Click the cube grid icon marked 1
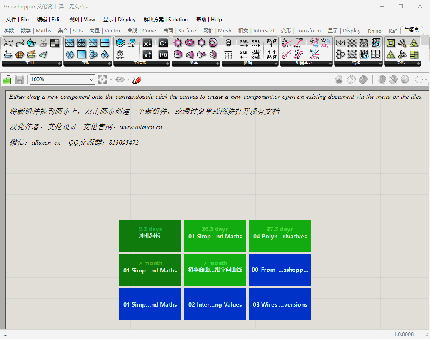 coord(364,54)
